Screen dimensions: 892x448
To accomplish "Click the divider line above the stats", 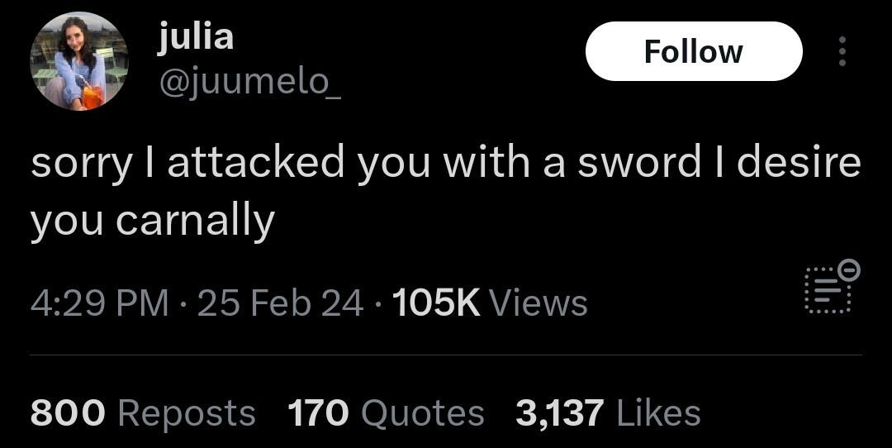I will [x=445, y=355].
